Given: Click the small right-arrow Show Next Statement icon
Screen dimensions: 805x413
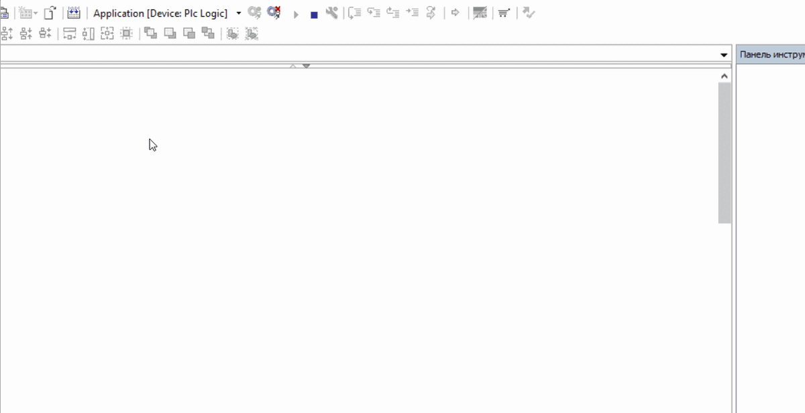Looking at the screenshot, I should [455, 13].
